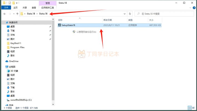Open 3D 对象 under 此电脑

(x=14, y=71)
